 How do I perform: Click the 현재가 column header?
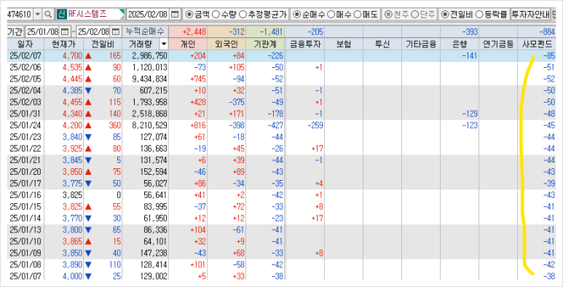[x=63, y=44]
